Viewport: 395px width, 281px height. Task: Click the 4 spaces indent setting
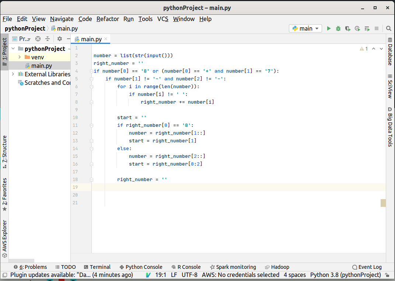tap(295, 275)
